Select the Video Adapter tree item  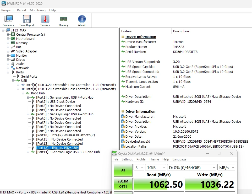pos(26,51)
